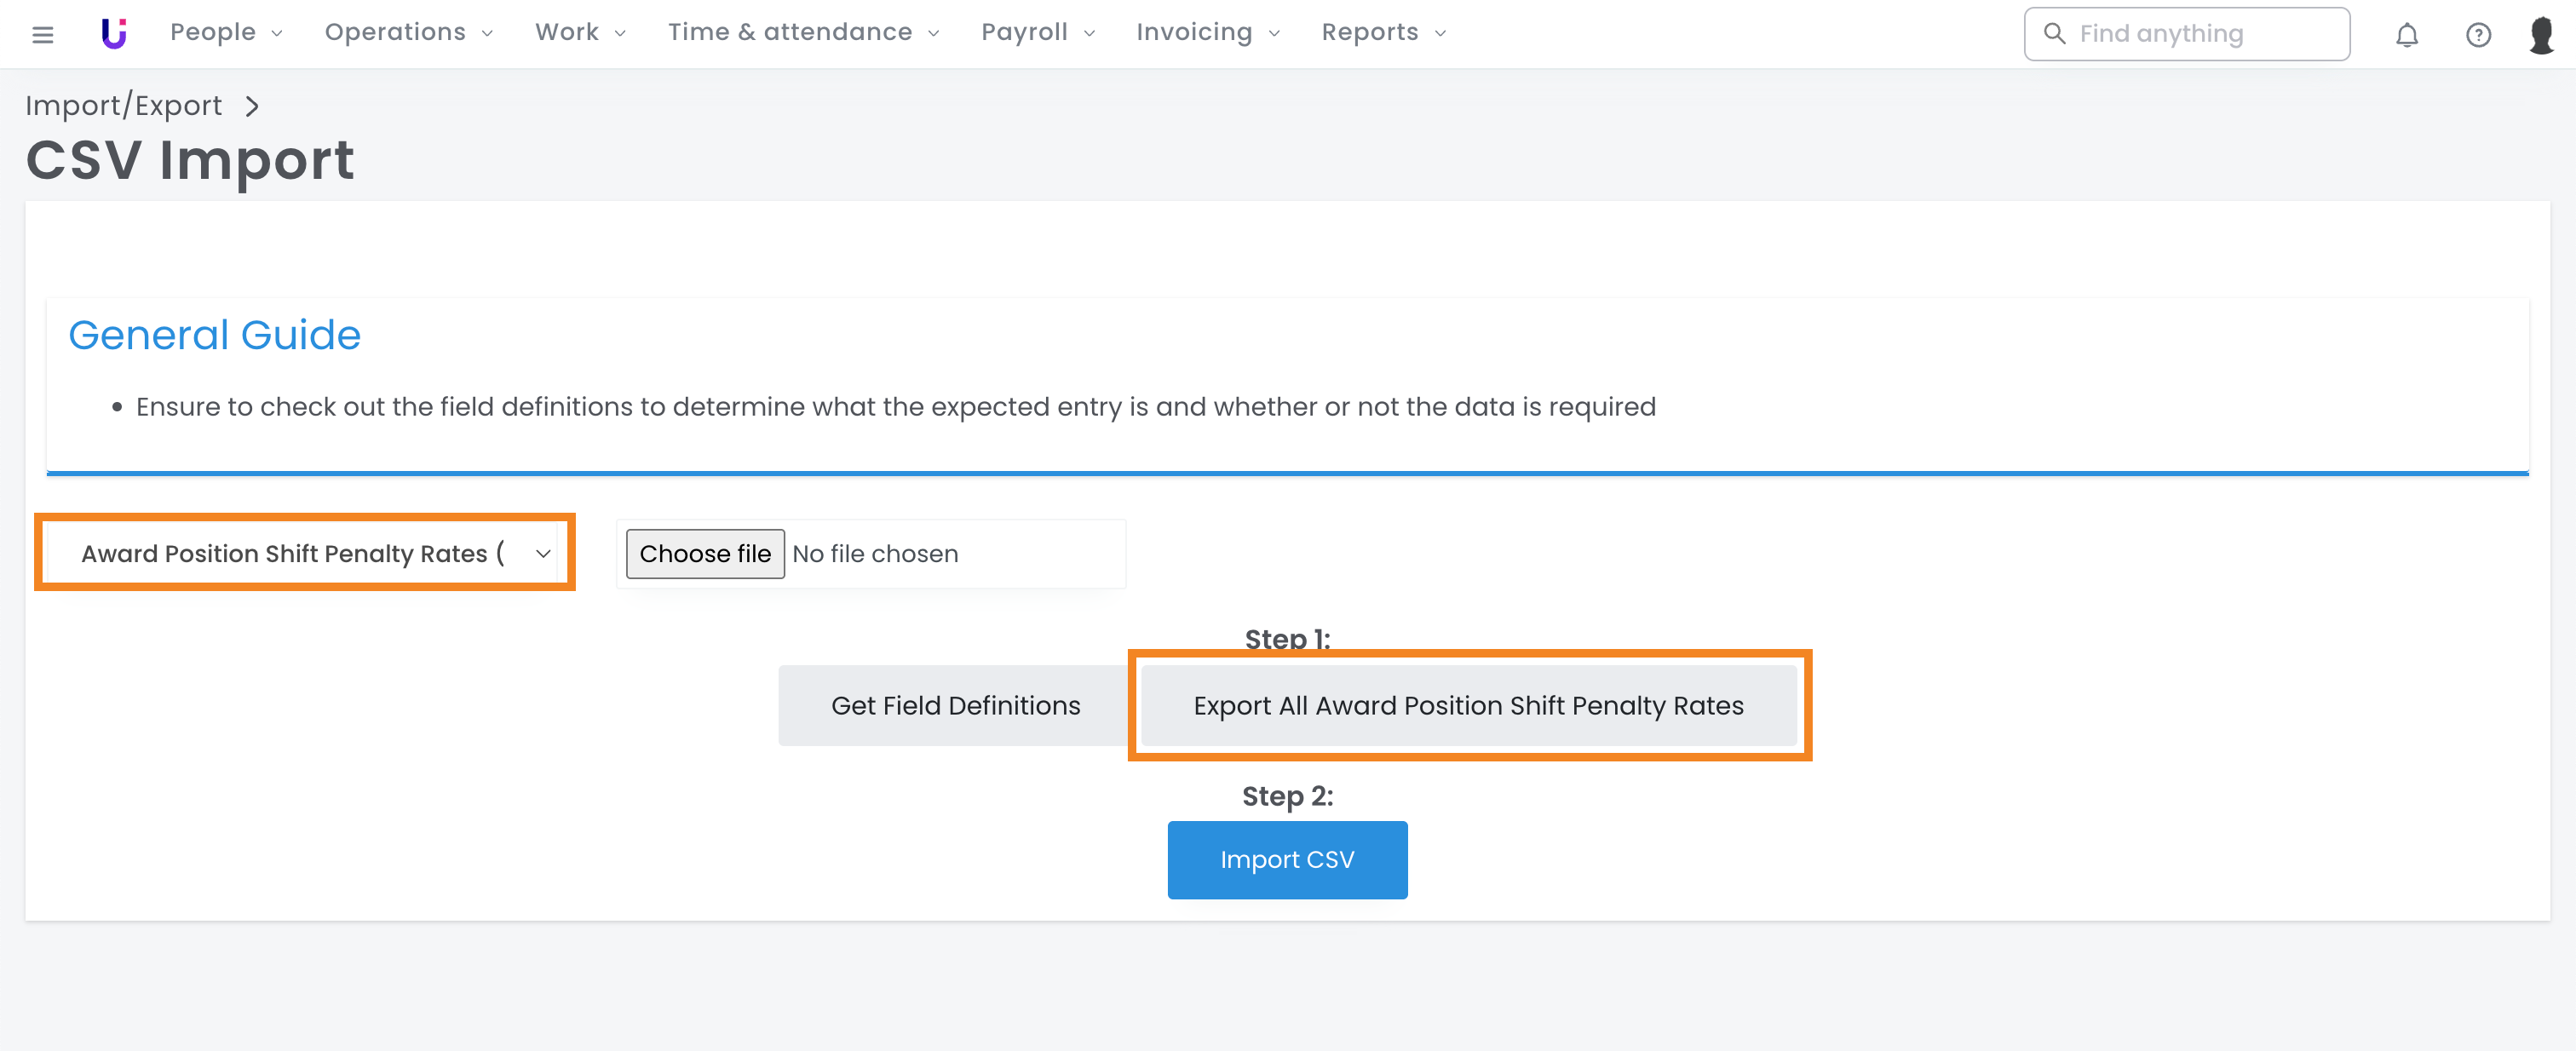Image resolution: width=2576 pixels, height=1051 pixels.
Task: Open the Reports menu
Action: coord(1383,33)
